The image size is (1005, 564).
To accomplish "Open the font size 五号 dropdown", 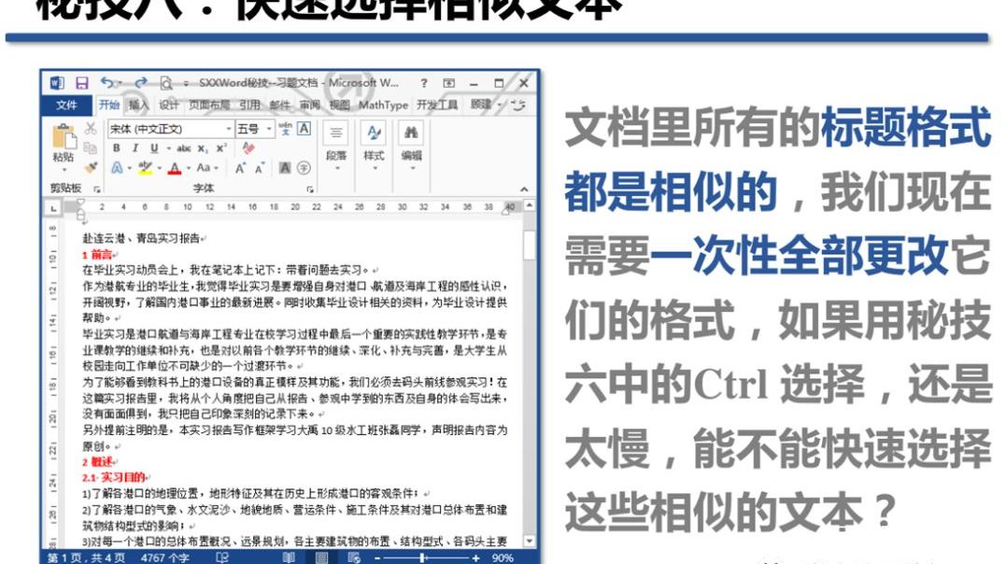I will [x=269, y=128].
